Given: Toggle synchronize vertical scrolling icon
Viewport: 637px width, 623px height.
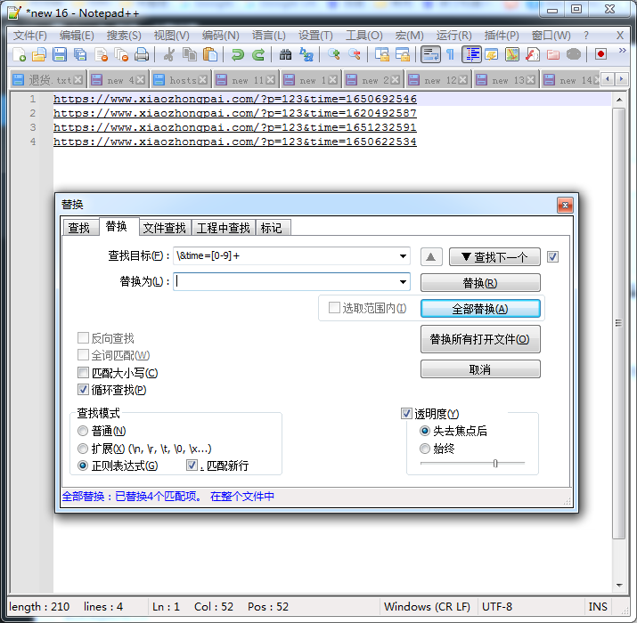Looking at the screenshot, I should 382,54.
